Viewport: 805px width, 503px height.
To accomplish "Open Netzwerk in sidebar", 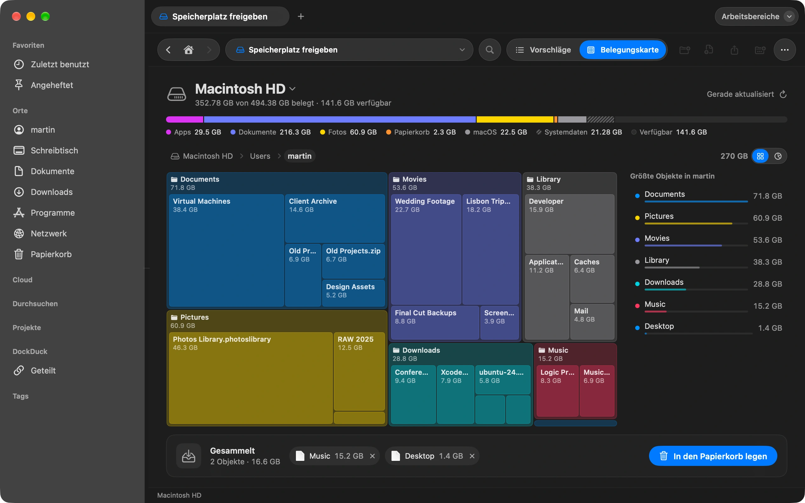I will (73, 234).
